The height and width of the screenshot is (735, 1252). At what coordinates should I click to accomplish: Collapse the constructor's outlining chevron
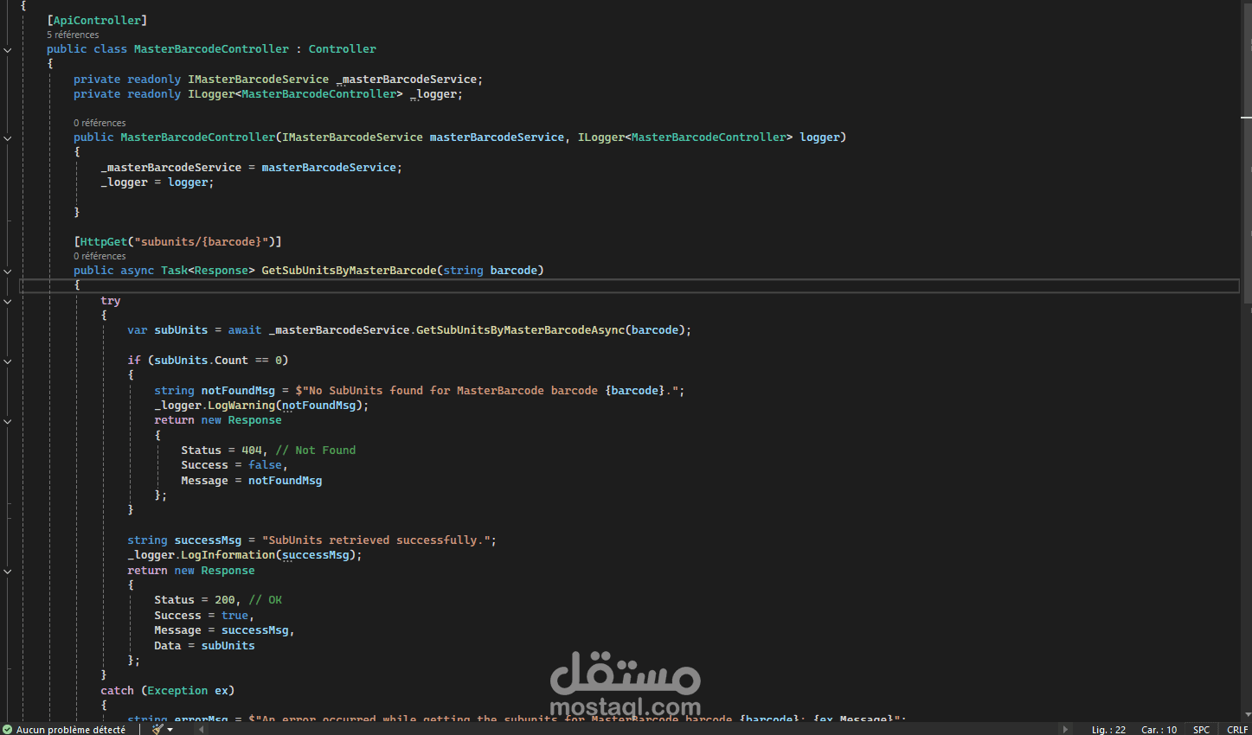pos(8,137)
